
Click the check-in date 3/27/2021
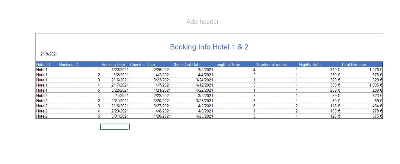(x=162, y=106)
